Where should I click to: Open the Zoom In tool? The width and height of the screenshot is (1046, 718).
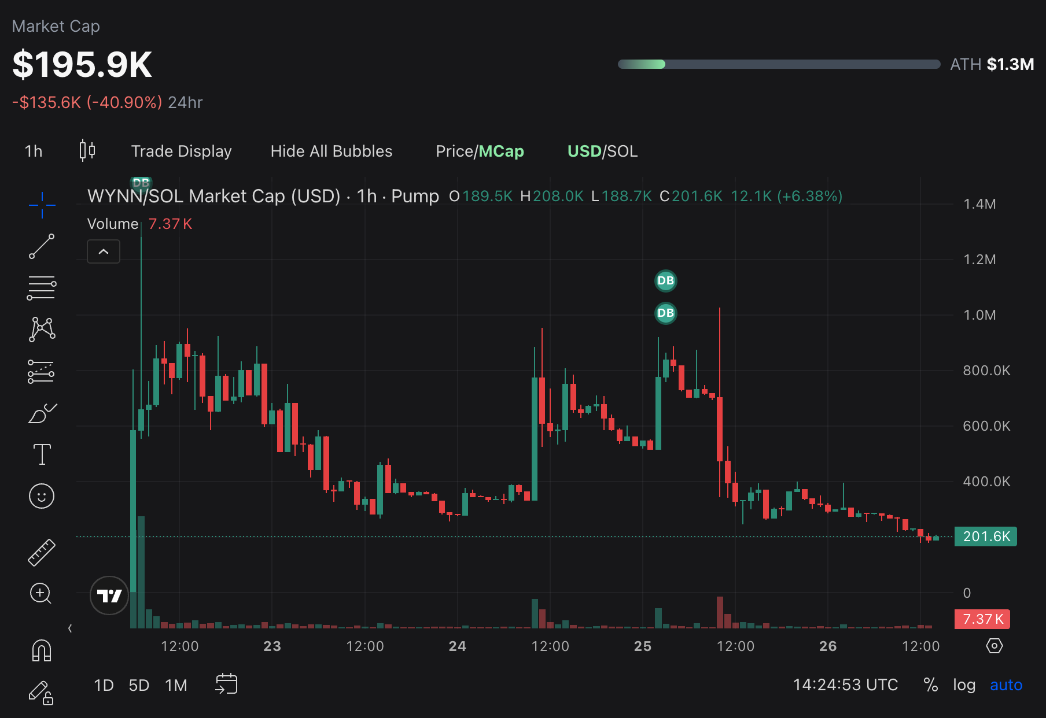(42, 594)
